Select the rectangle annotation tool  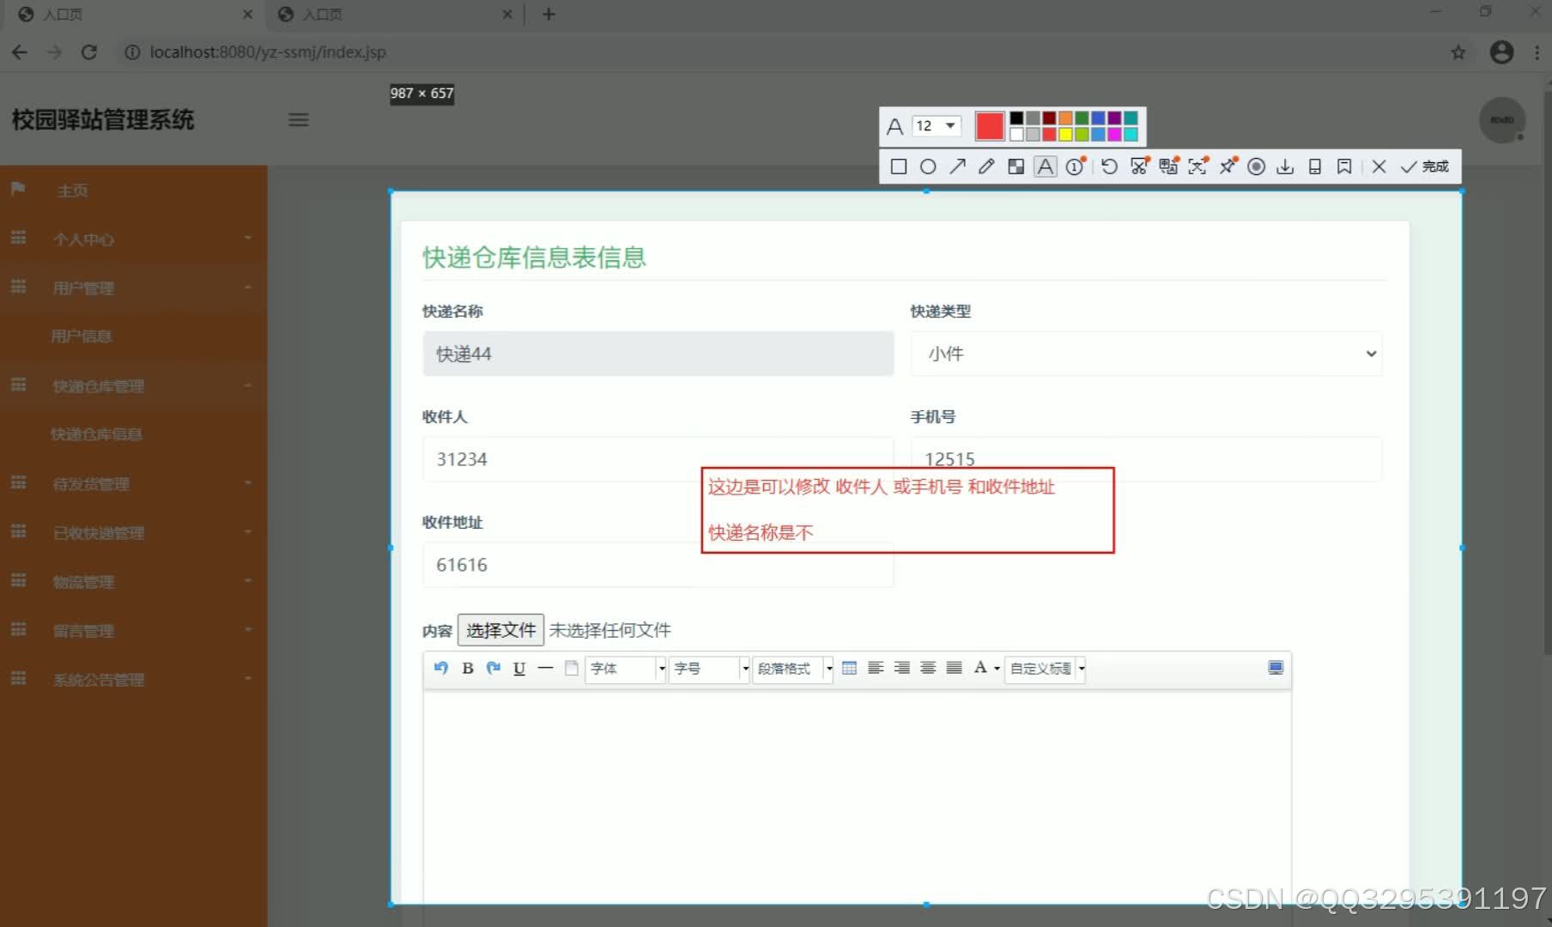click(x=899, y=167)
